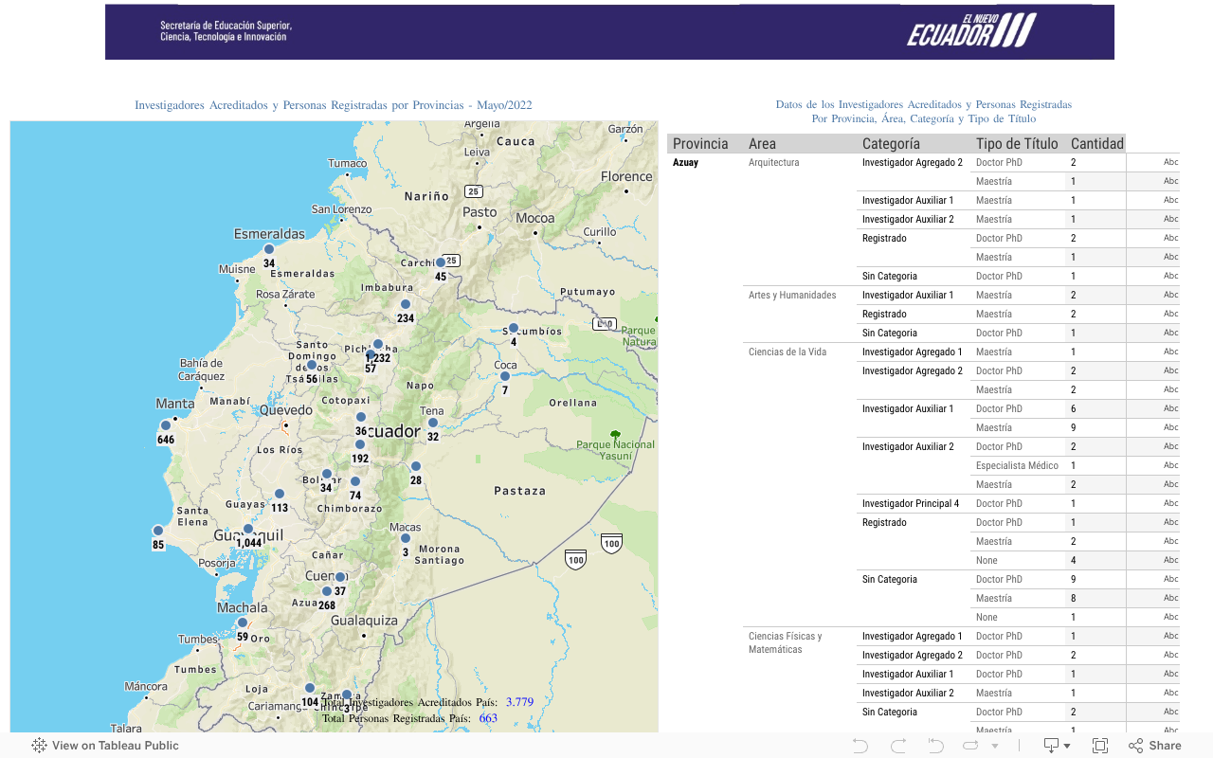Viewport: 1213px width, 758px height.
Task: Select the Azuay marker labeled 268
Action: 327,591
